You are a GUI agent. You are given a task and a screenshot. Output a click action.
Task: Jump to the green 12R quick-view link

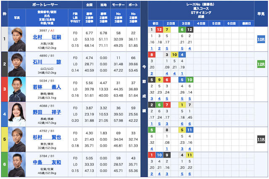pyautogui.click(x=261, y=64)
